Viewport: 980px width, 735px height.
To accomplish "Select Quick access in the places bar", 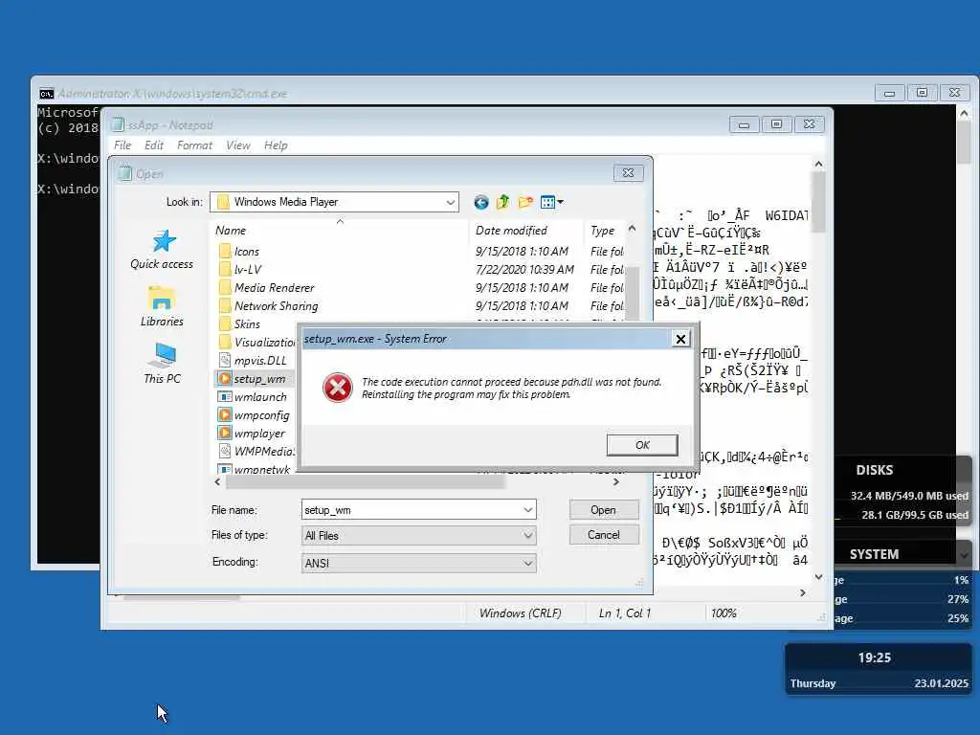I will click(162, 250).
